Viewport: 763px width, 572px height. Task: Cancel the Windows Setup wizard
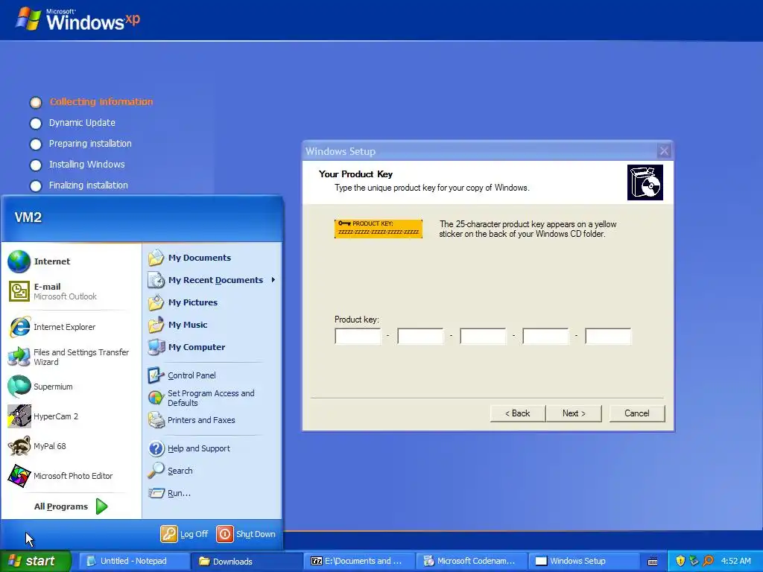(637, 413)
